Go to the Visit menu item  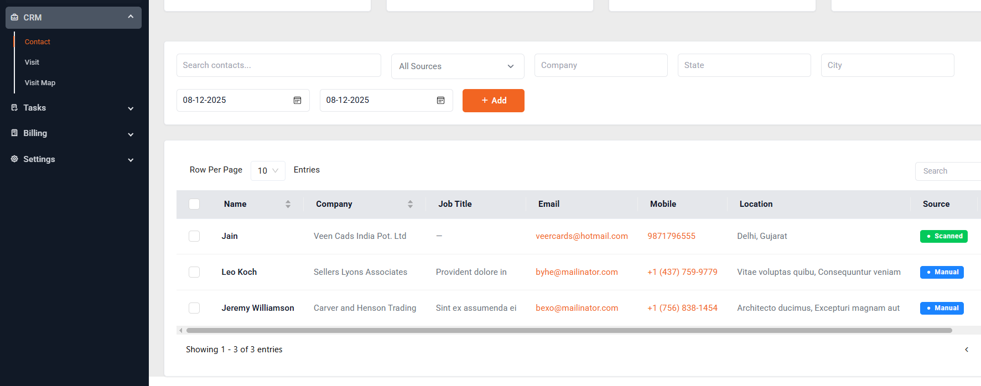point(32,62)
